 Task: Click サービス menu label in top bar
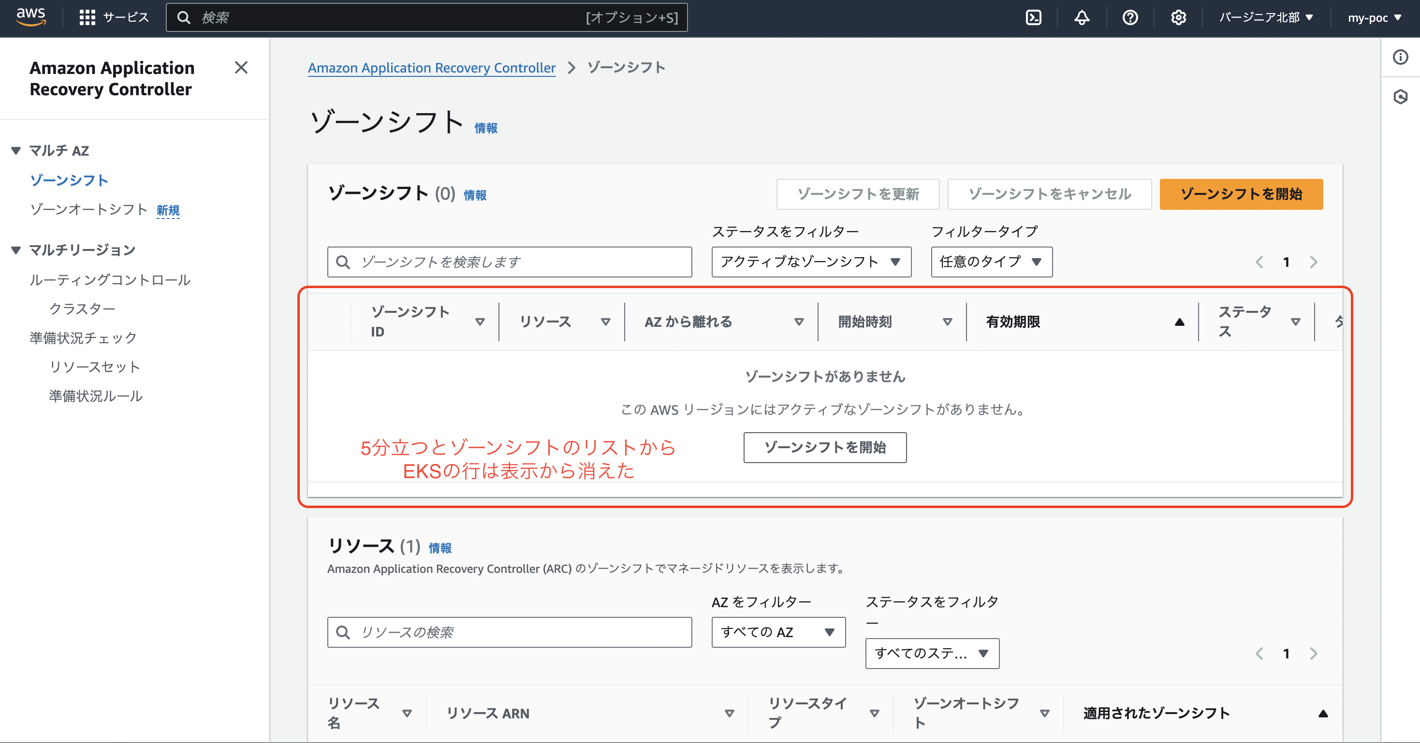point(126,17)
